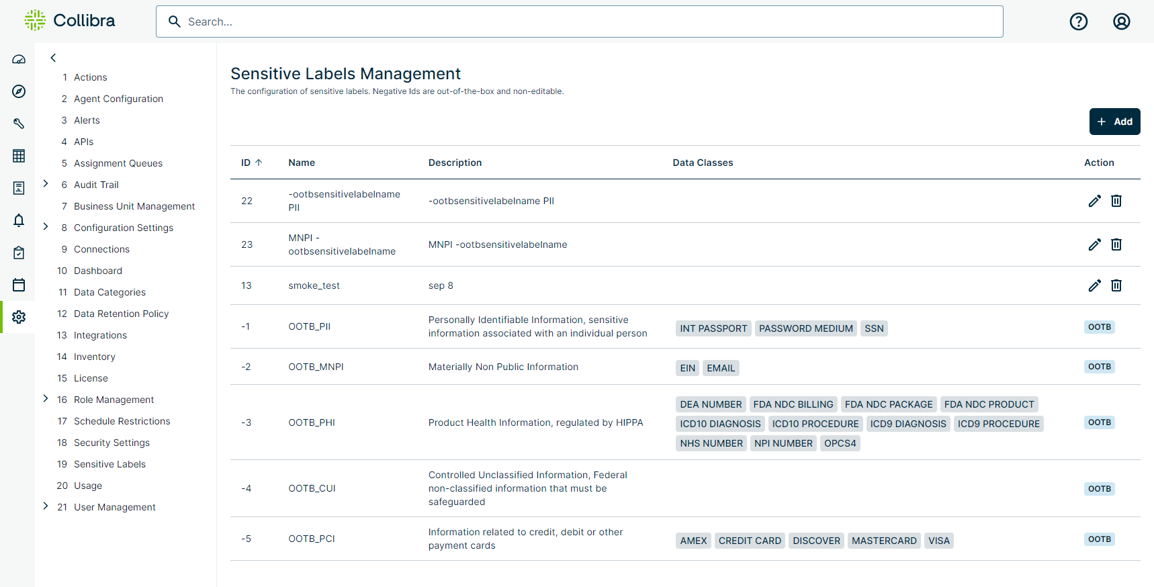The image size is (1154, 587).
Task: Select the settings gear in left rail
Action: point(19,317)
